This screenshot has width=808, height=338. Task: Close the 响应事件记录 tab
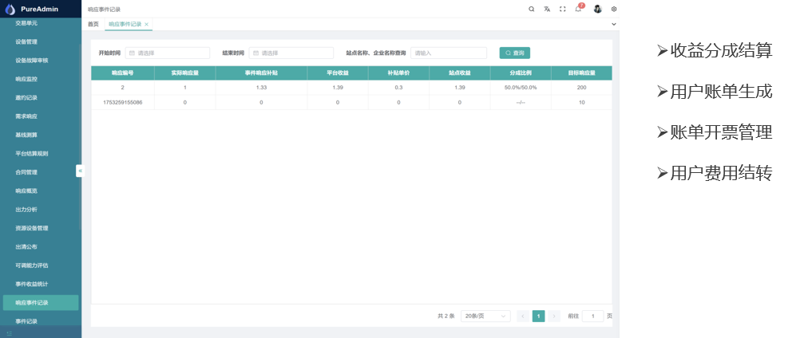(x=146, y=25)
